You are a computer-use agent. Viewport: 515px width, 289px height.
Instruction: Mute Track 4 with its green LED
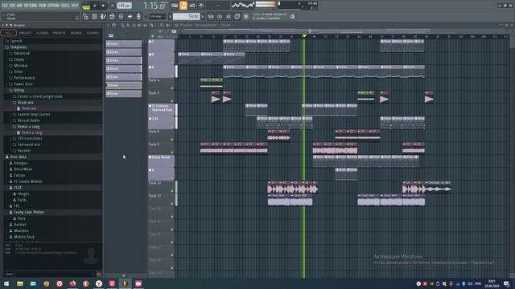tap(172, 88)
